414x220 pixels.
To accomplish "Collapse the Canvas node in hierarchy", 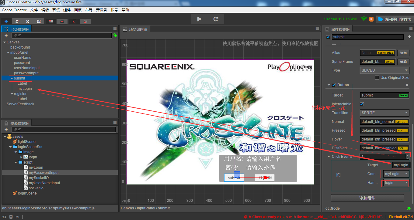I will click(x=5, y=42).
